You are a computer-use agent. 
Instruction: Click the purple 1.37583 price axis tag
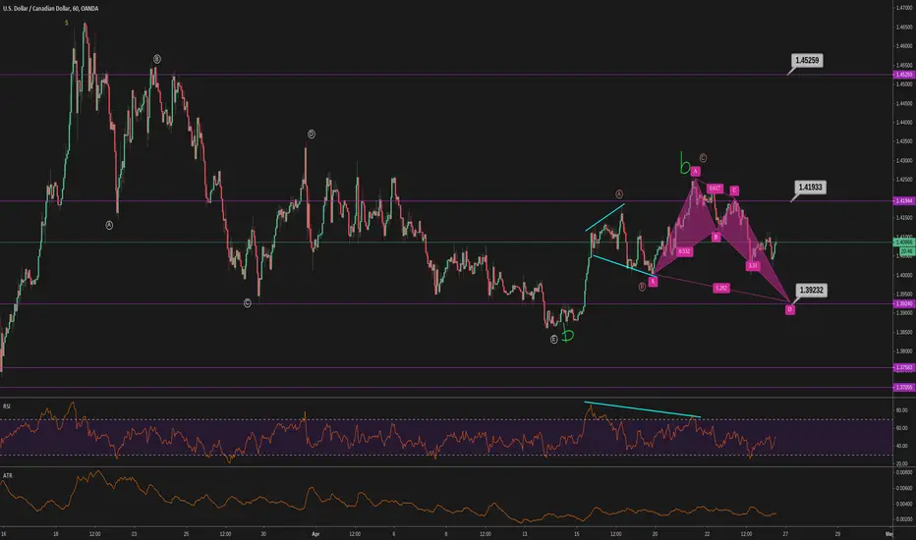point(904,367)
